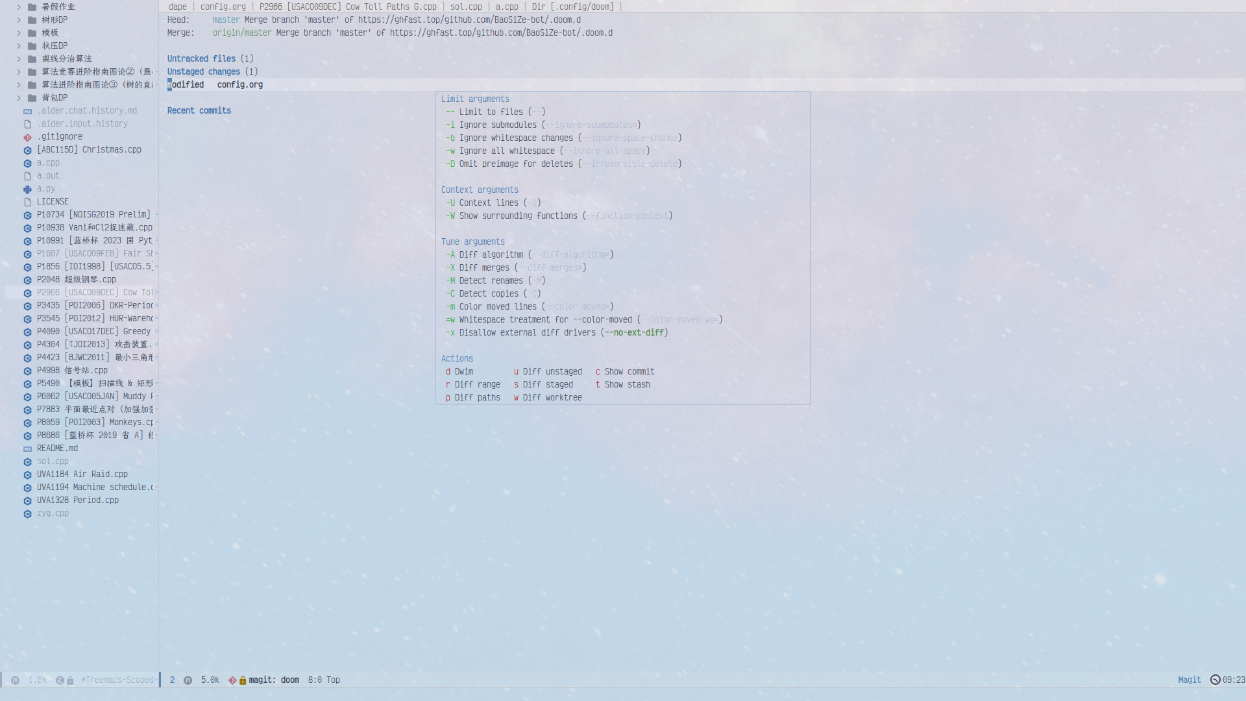1246x701 pixels.
Task: Toggle the -i Ignore submodules switch
Action: [x=498, y=125]
